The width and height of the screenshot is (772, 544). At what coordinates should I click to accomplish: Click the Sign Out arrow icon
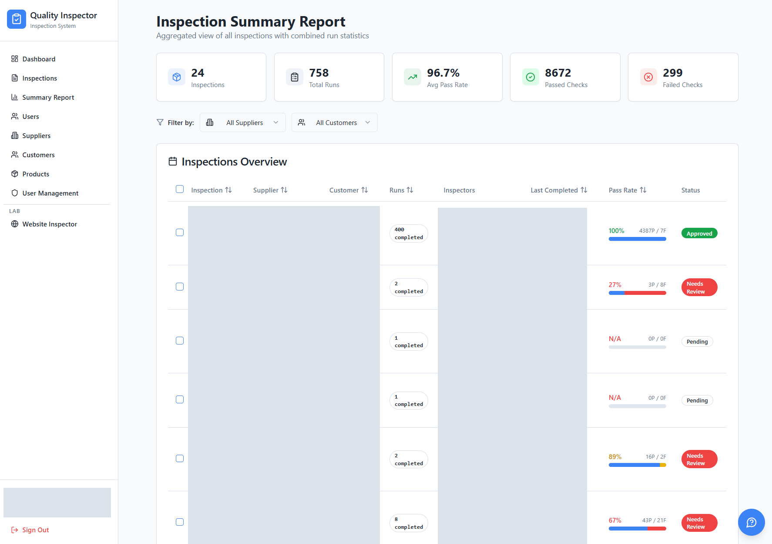click(x=15, y=530)
